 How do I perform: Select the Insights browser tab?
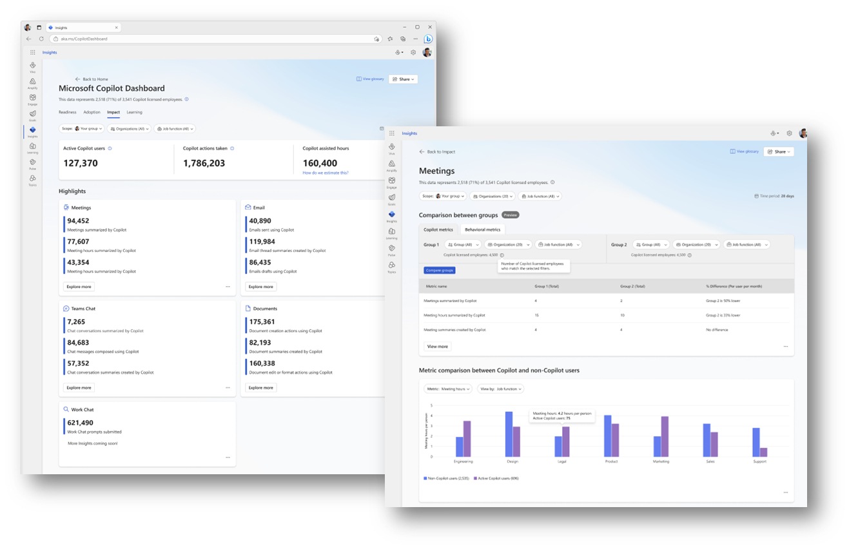click(x=82, y=27)
